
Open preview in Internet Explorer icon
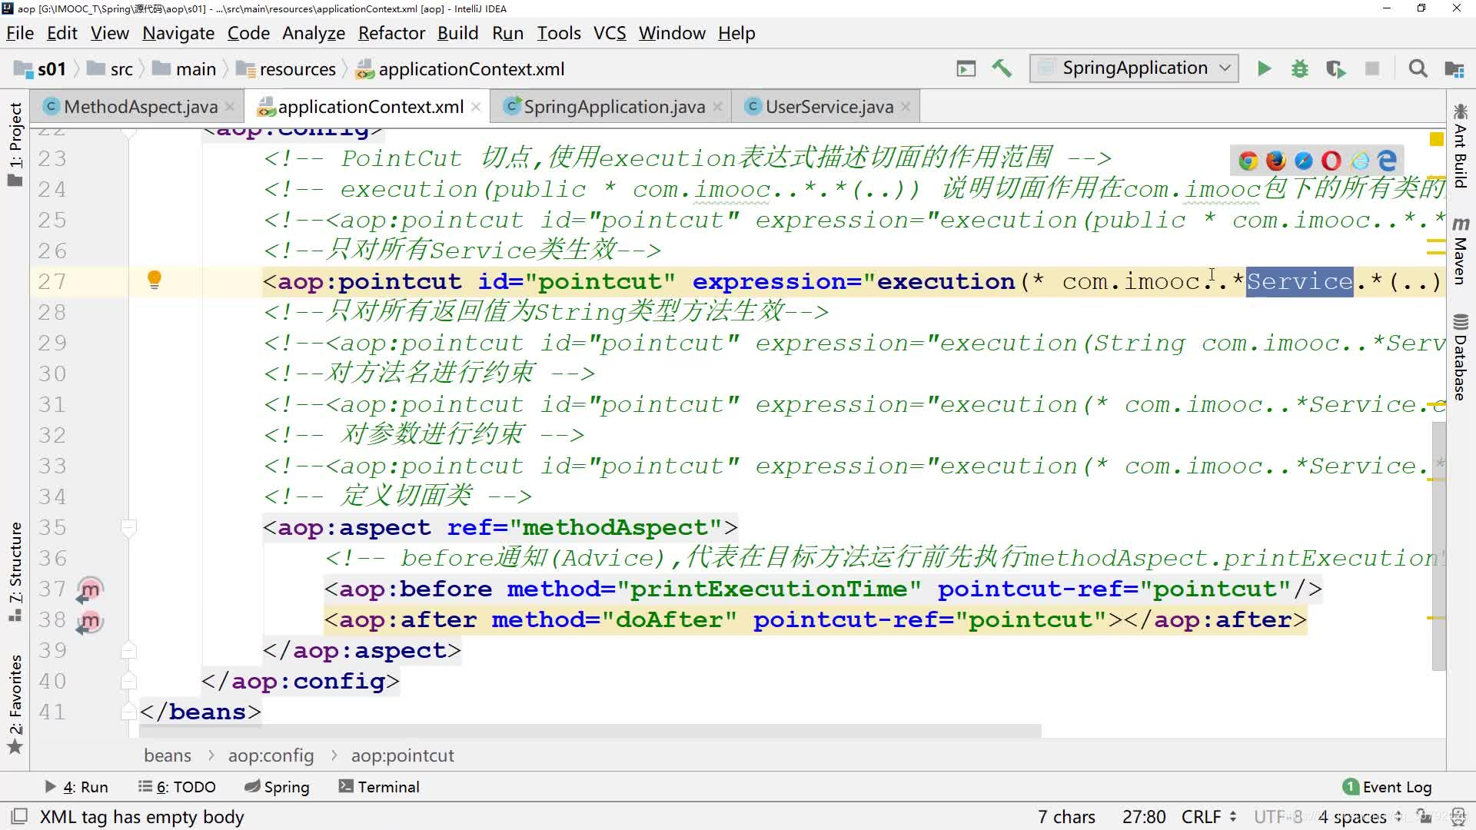coord(1360,161)
